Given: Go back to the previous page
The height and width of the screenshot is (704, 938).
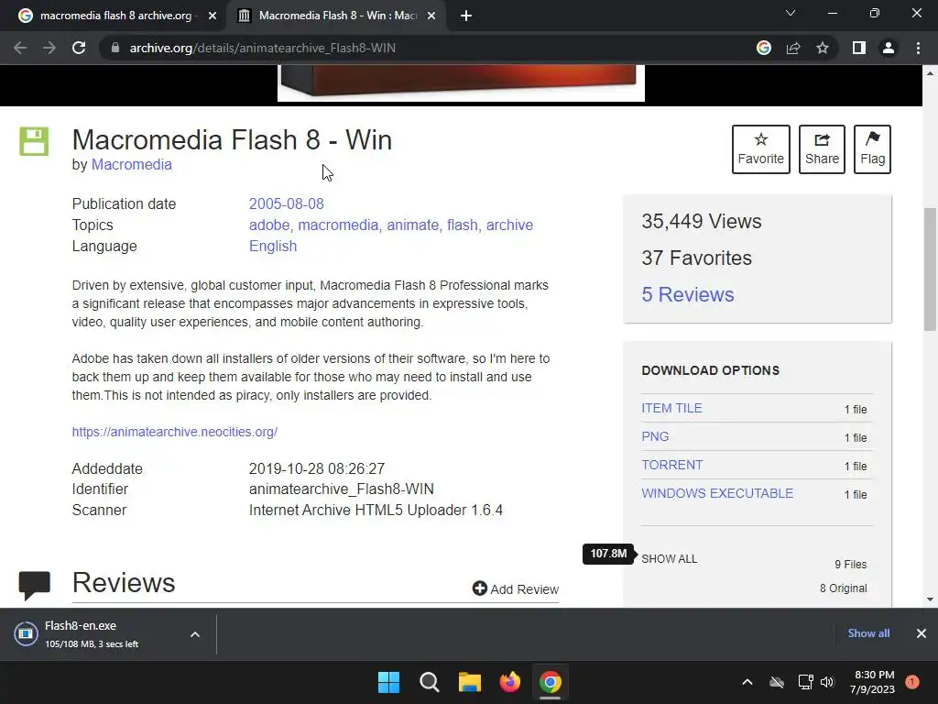Looking at the screenshot, I should (20, 48).
